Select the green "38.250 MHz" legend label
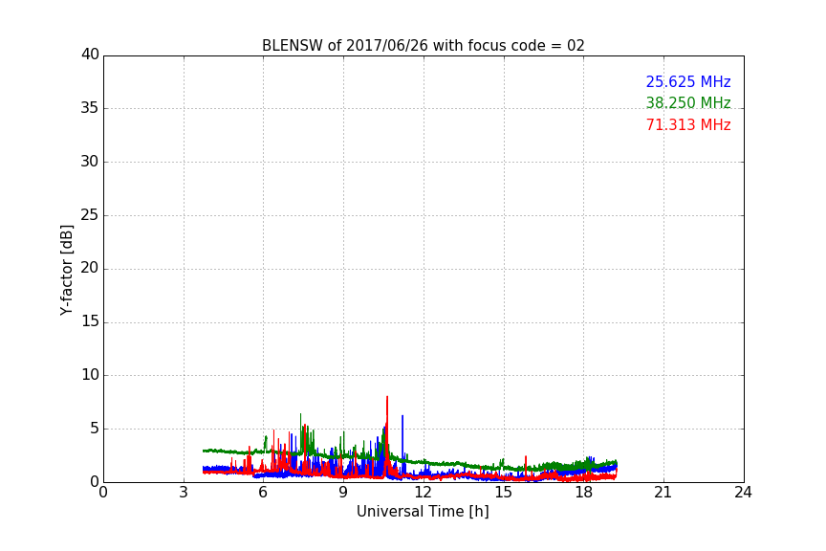 688,102
